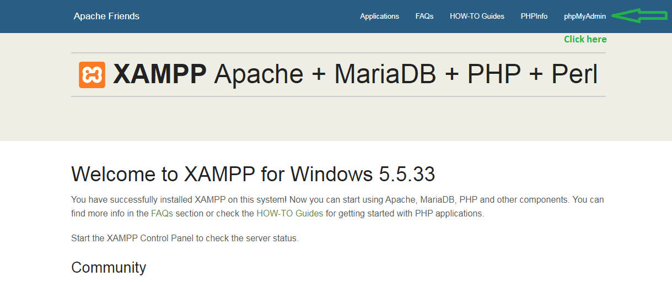
Task: Follow the HOW-TO Guides link in the paragraph
Action: coord(289,213)
